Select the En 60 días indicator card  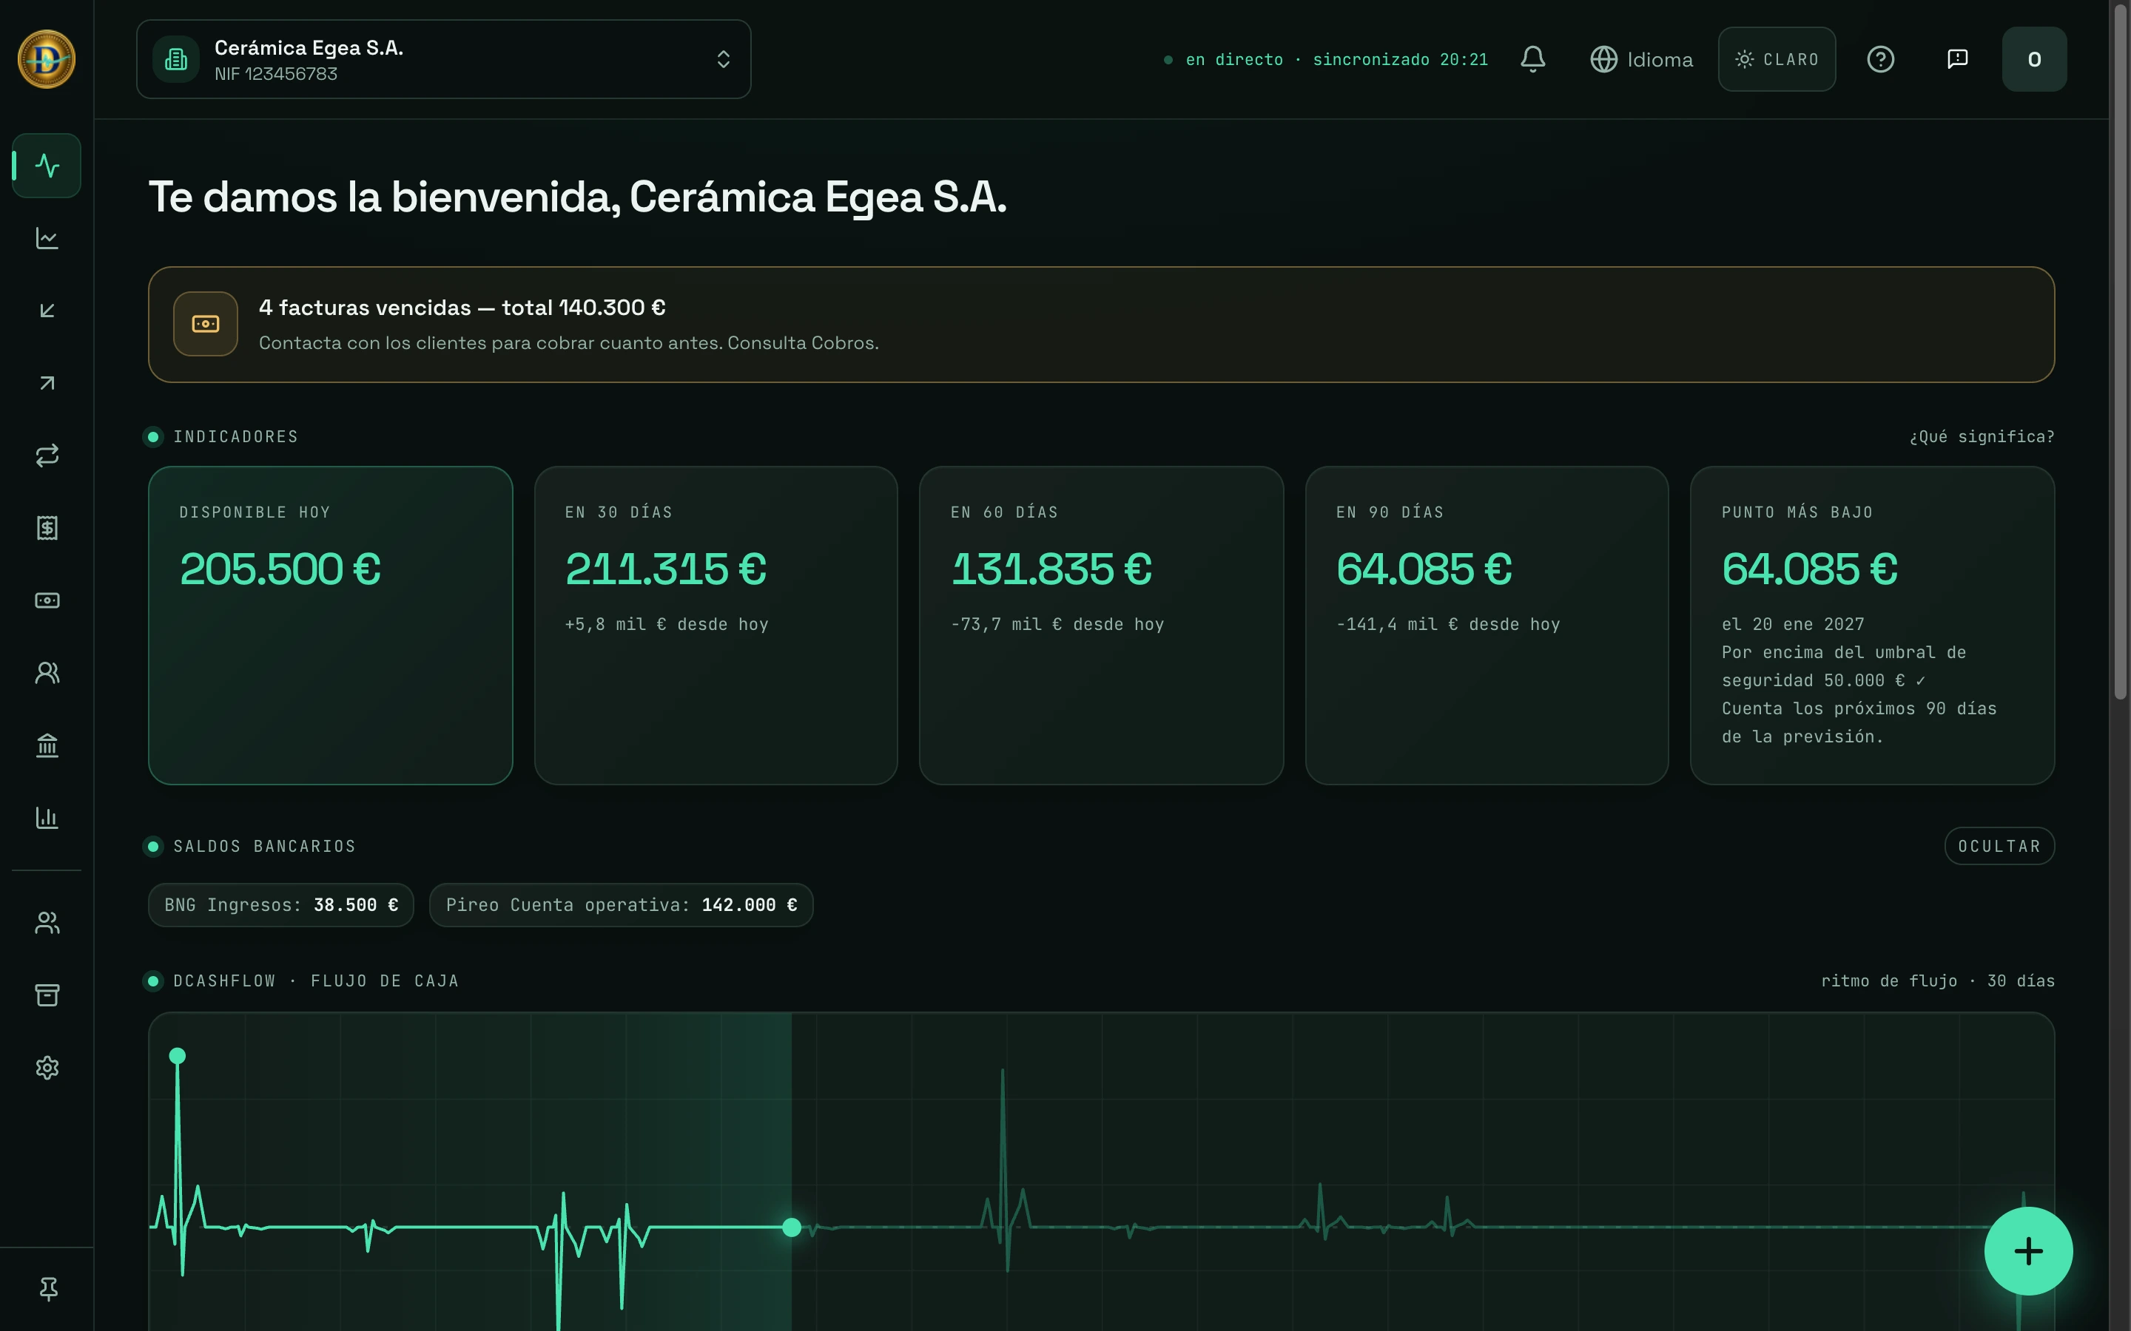click(1101, 625)
